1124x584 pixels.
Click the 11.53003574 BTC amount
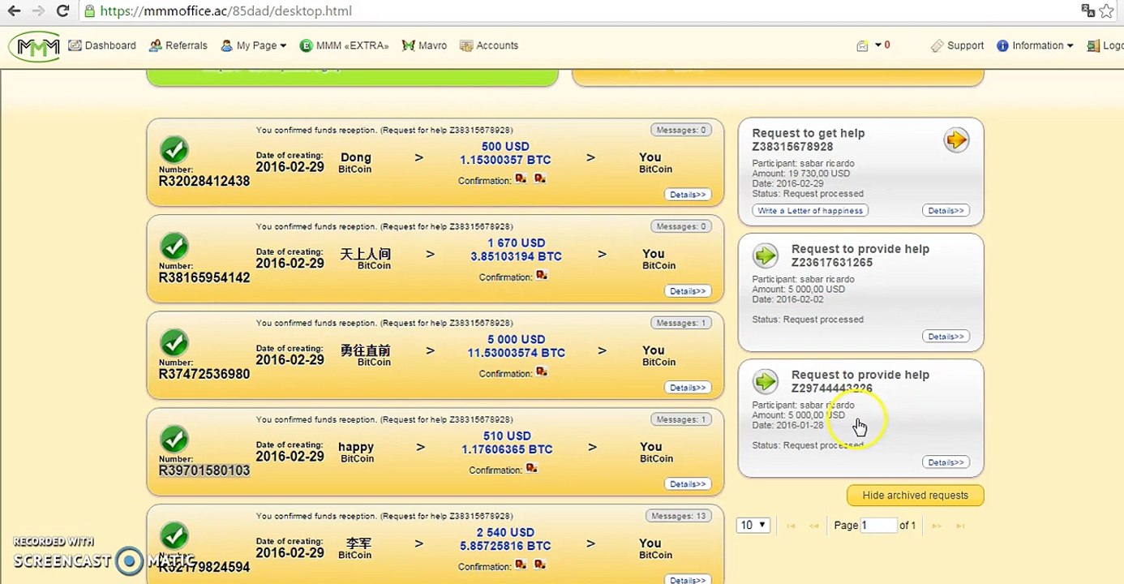(517, 353)
